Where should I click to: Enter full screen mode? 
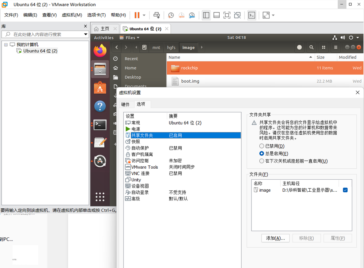tap(227, 15)
